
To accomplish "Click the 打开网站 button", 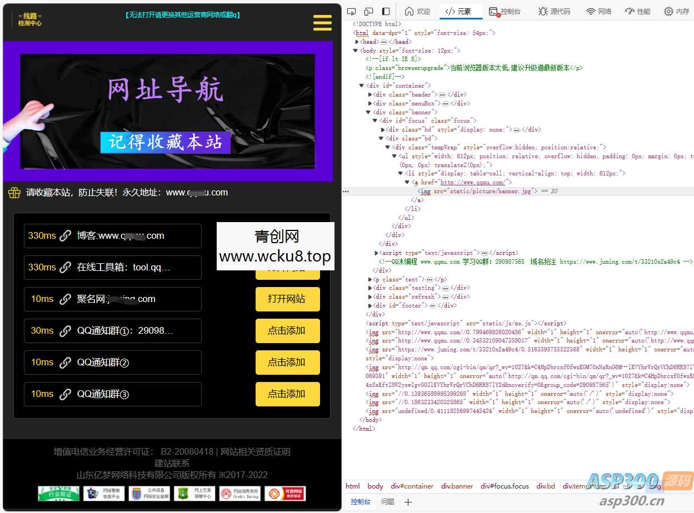I will tap(287, 299).
